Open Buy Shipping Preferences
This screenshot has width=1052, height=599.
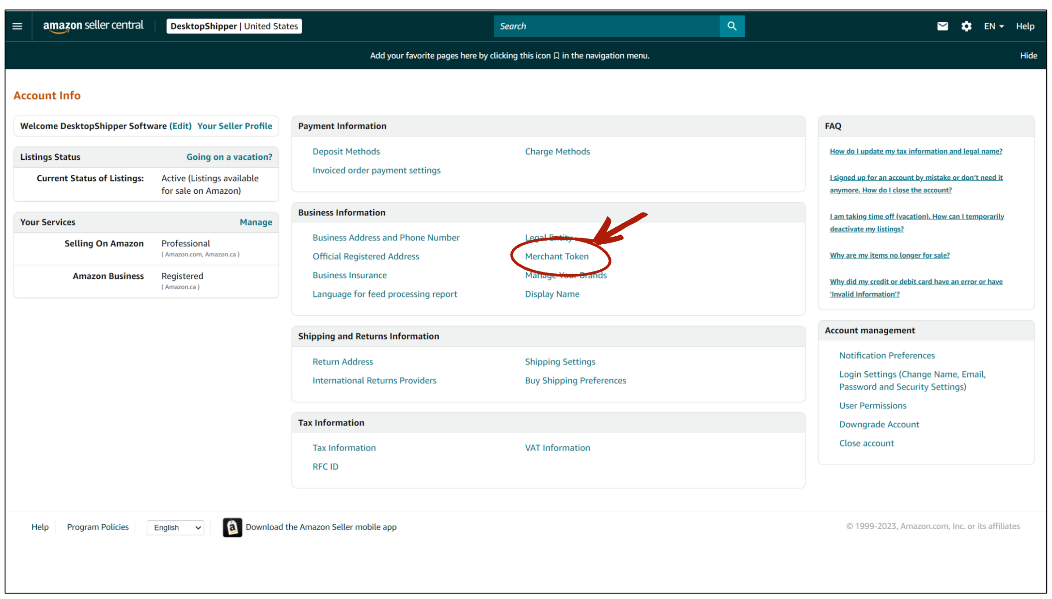click(575, 380)
